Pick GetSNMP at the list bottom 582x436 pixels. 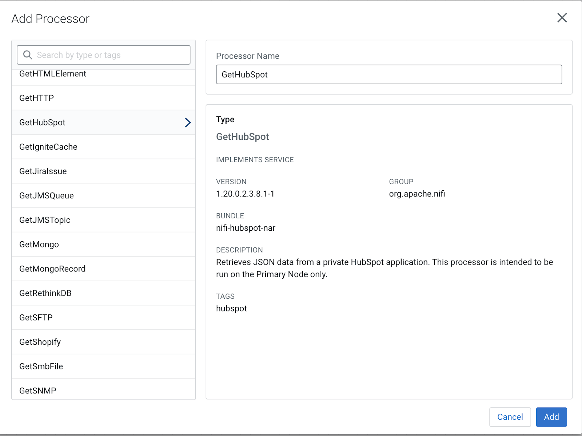pos(104,389)
